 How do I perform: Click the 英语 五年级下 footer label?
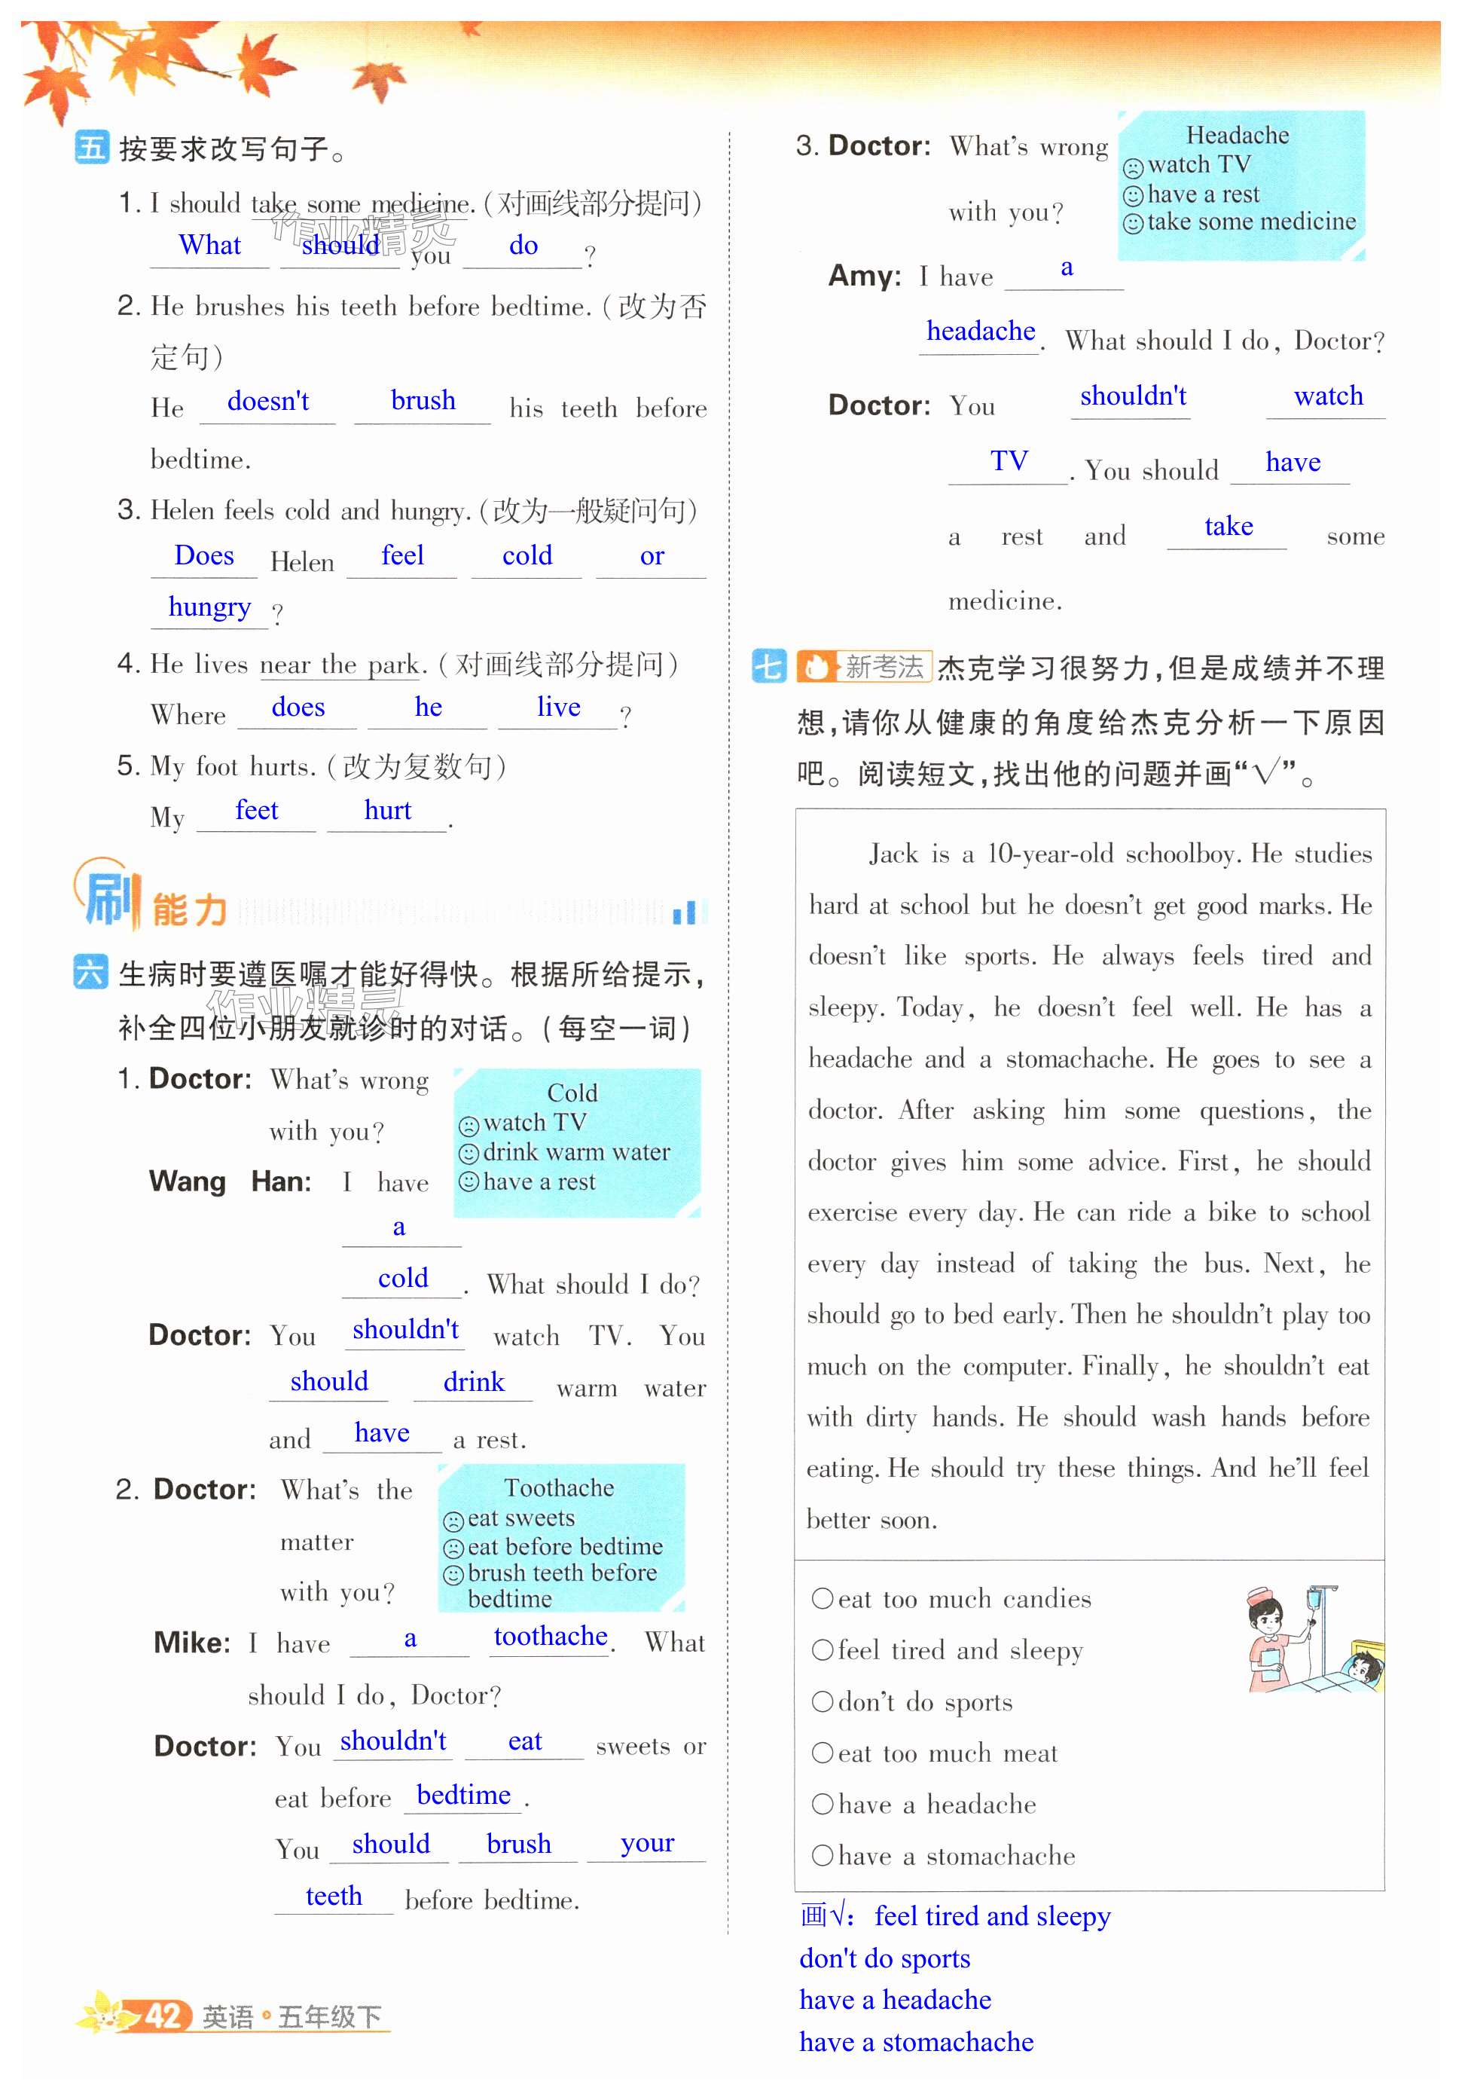pyautogui.click(x=291, y=2017)
